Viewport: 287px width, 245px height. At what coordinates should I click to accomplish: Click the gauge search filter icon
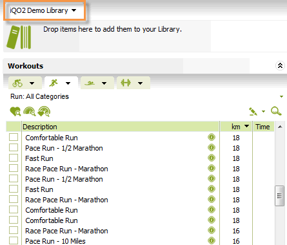point(30,111)
